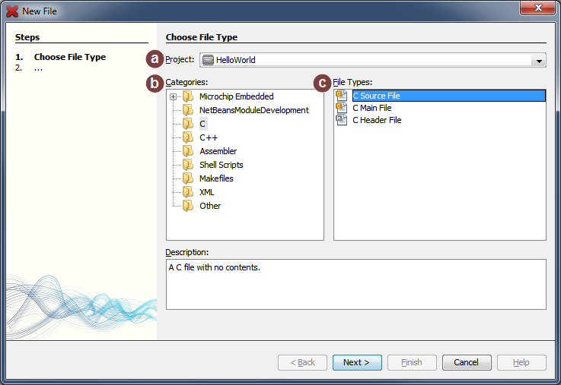Click the Assembler folder icon

[187, 151]
